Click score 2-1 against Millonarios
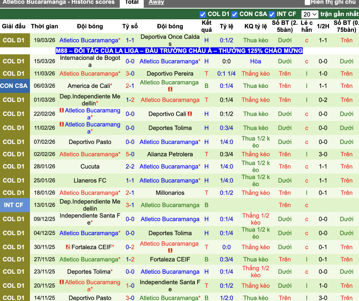Screen dimensions: 359x301 (x=130, y=193)
